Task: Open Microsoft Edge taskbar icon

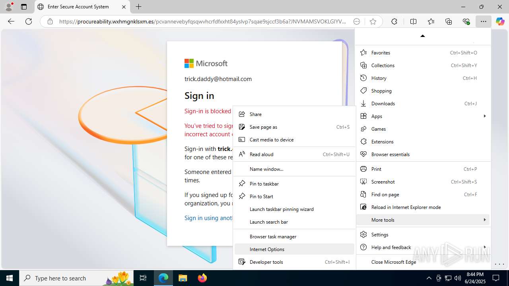Action: 163,278
